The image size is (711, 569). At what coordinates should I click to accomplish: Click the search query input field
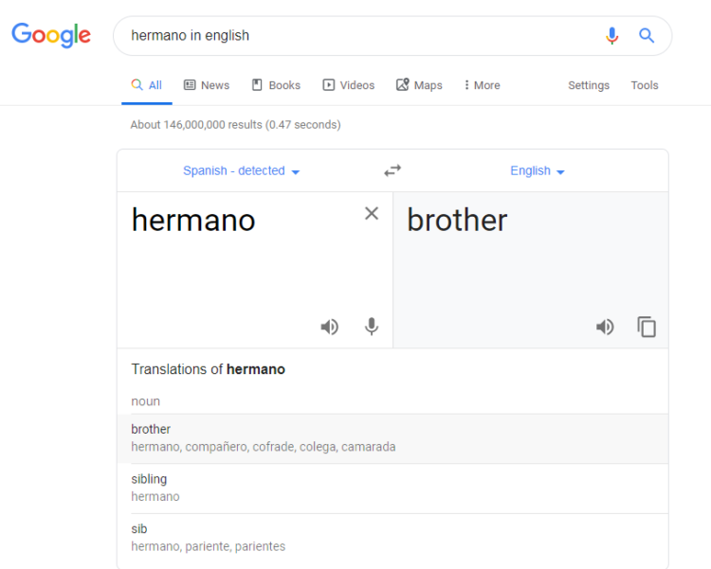[x=360, y=36]
